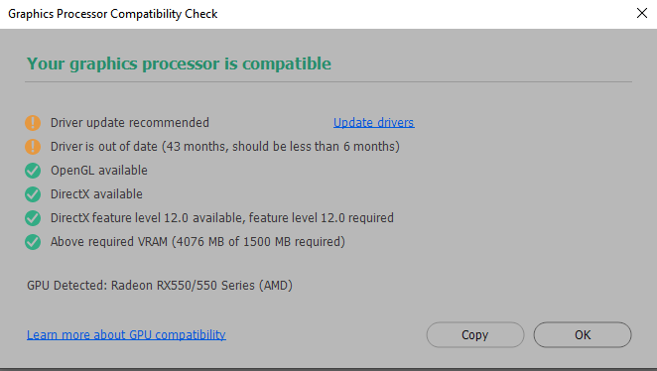Screen dimensions: 657x371
Task: Click checkmark beside Above required VRAM
Action: click(x=33, y=242)
